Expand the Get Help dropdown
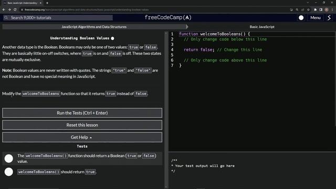 (82, 138)
